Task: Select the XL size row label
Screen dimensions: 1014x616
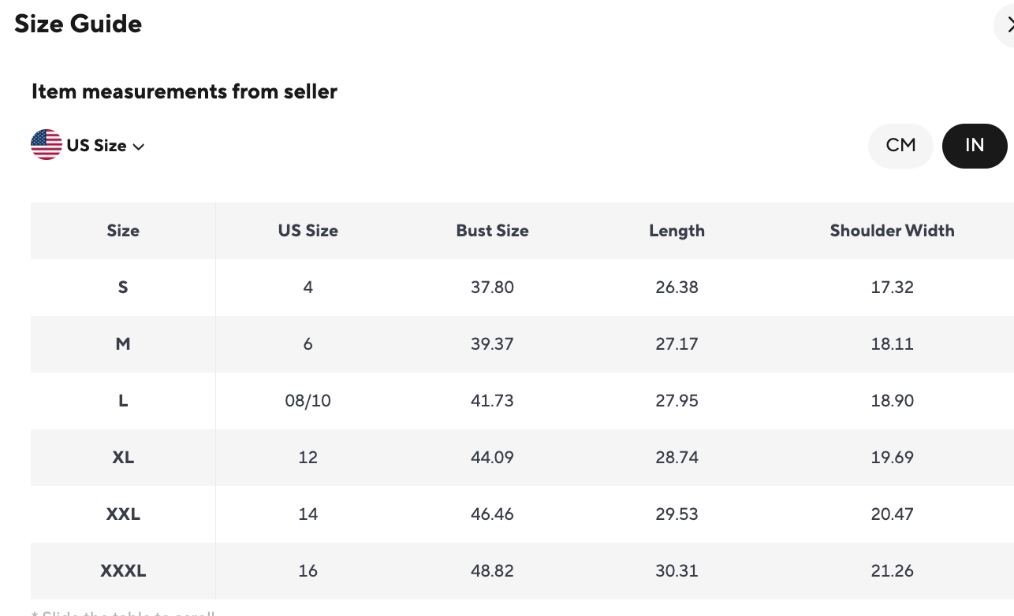Action: pyautogui.click(x=123, y=458)
